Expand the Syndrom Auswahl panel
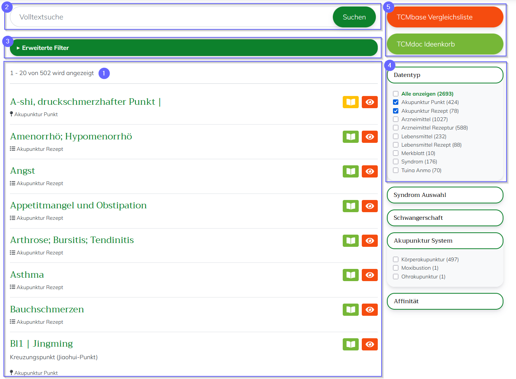 pyautogui.click(x=445, y=195)
